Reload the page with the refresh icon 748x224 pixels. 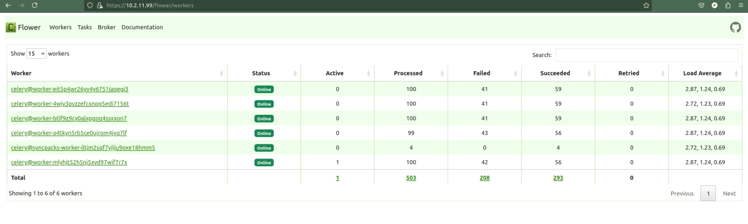(x=35, y=5)
